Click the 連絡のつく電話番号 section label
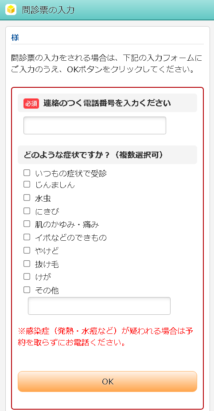The width and height of the screenshot is (214, 411). point(107,103)
